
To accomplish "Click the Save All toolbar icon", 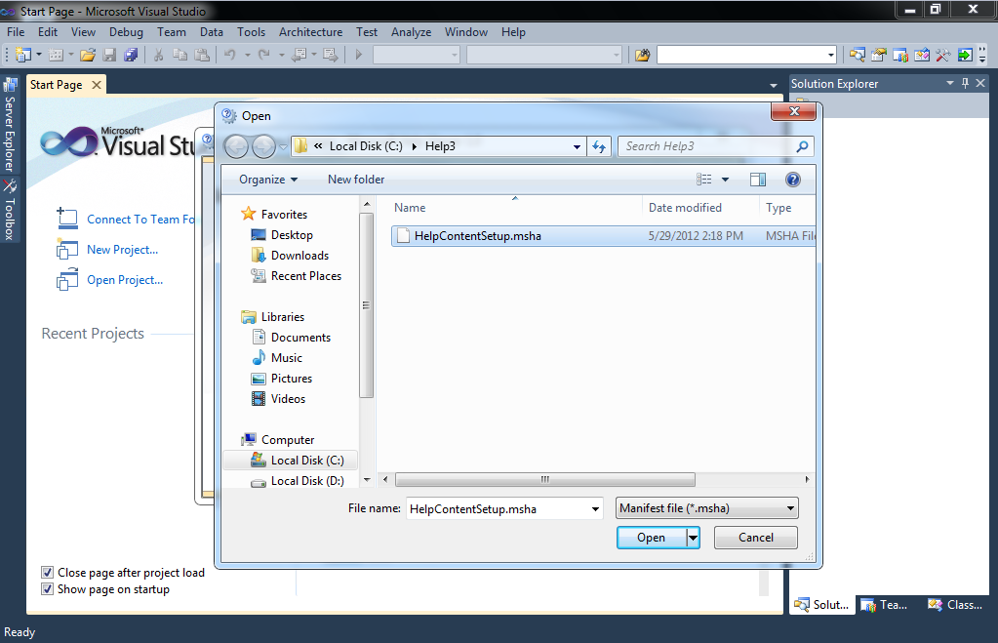I will (x=131, y=55).
